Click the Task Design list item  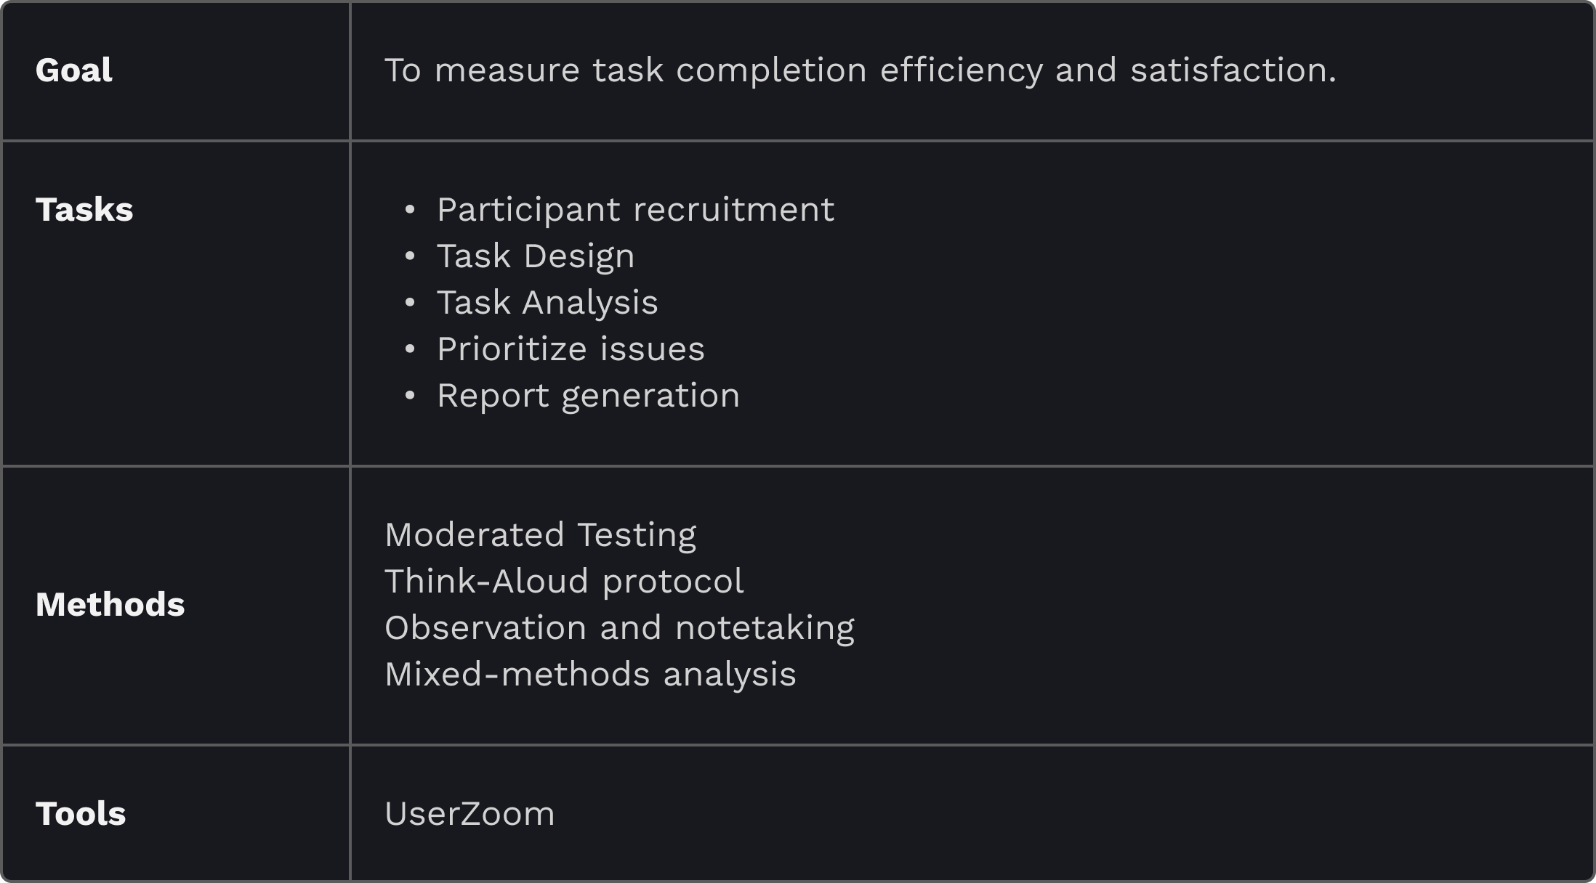pos(536,256)
